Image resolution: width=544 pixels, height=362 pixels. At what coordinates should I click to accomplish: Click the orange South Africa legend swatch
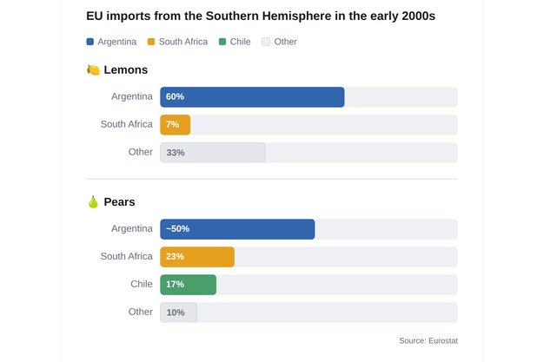point(151,42)
